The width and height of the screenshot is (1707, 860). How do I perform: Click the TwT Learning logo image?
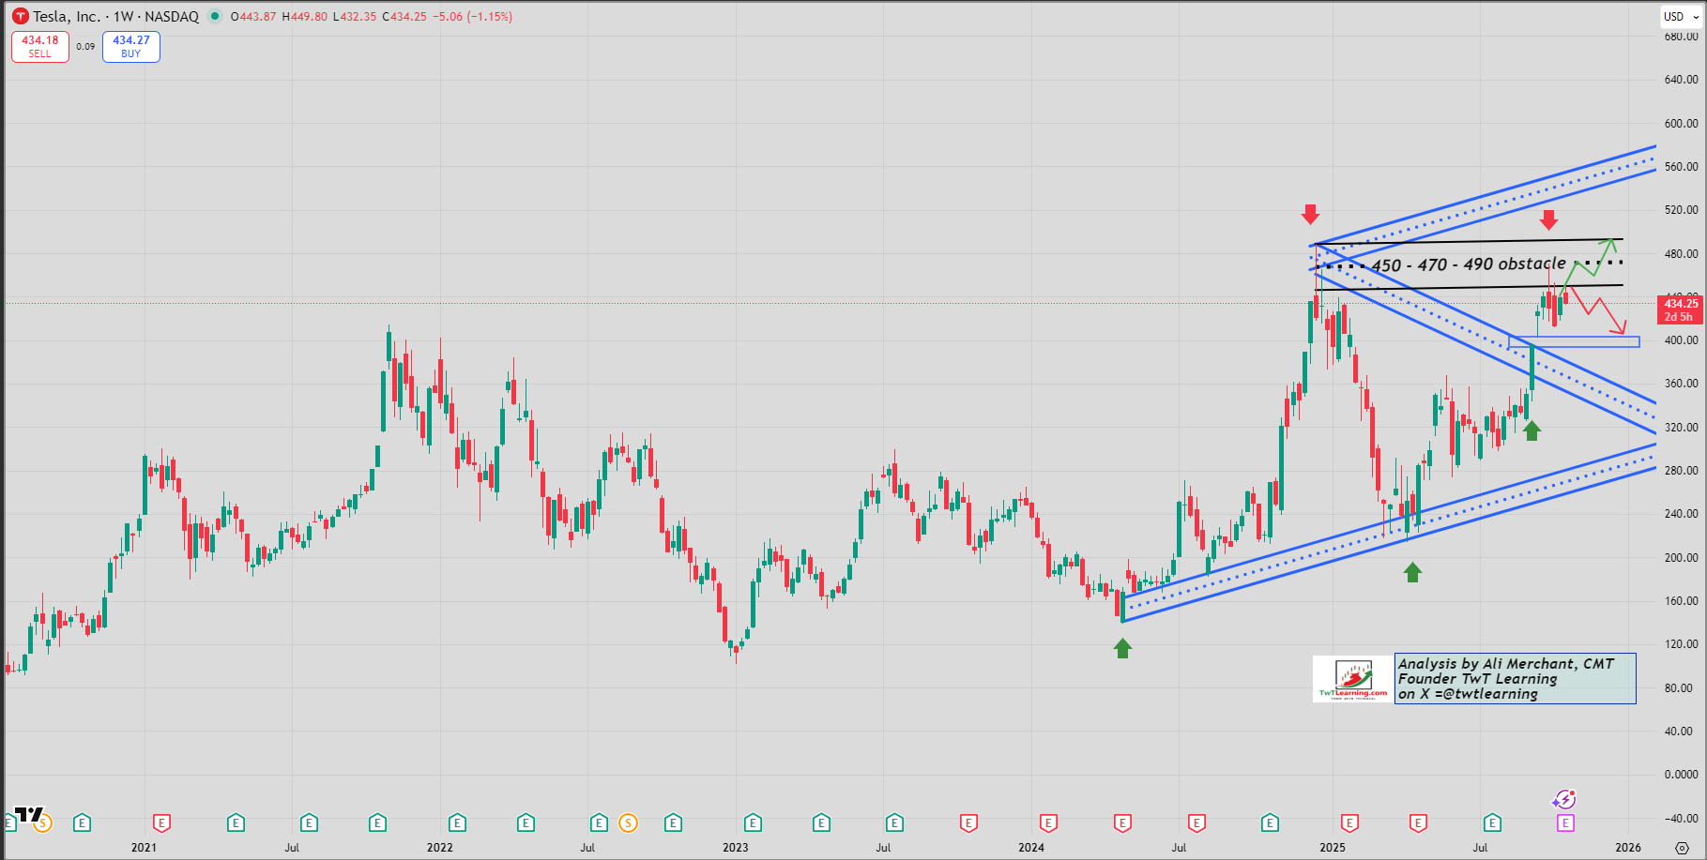point(1353,679)
